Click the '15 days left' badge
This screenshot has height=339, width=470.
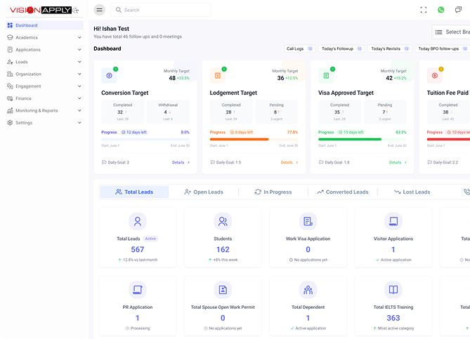pos(351,132)
